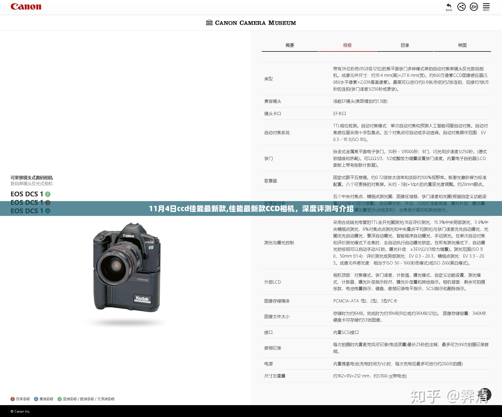Select the 数码单镜头反光式相机 subheading
Screen dimensions: 502x417
[x=32, y=183]
